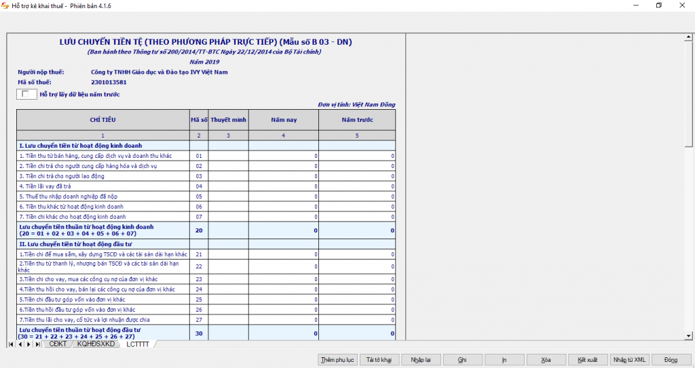Click the next-sheet navigation arrow
Viewport: 695px width, 368px height.
click(x=29, y=344)
